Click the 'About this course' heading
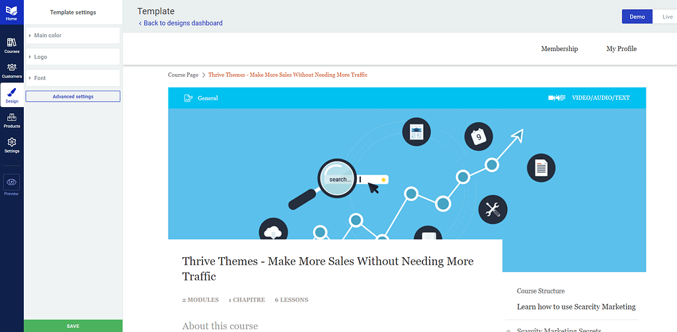The width and height of the screenshot is (677, 332). point(220,326)
